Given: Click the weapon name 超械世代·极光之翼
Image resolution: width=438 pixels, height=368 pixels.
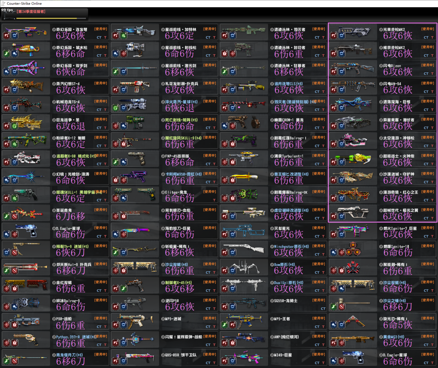Looking at the screenshot, I should point(401,211).
